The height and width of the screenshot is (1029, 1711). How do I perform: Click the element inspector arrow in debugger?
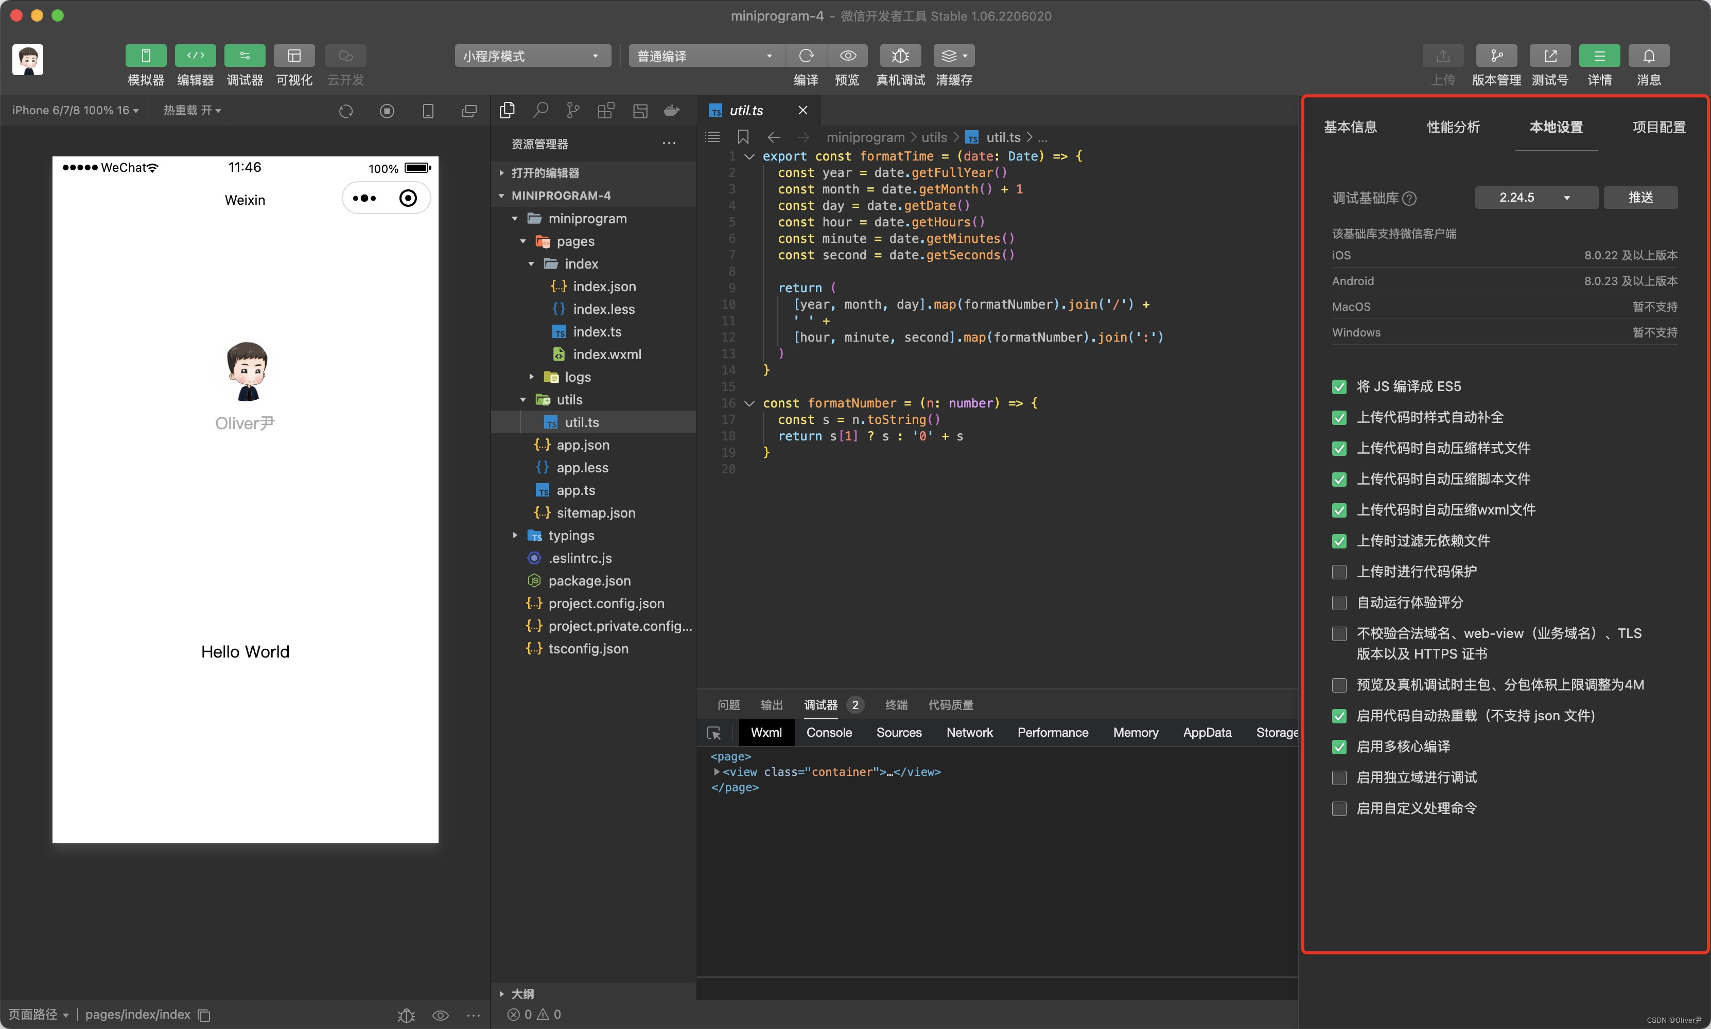click(713, 733)
